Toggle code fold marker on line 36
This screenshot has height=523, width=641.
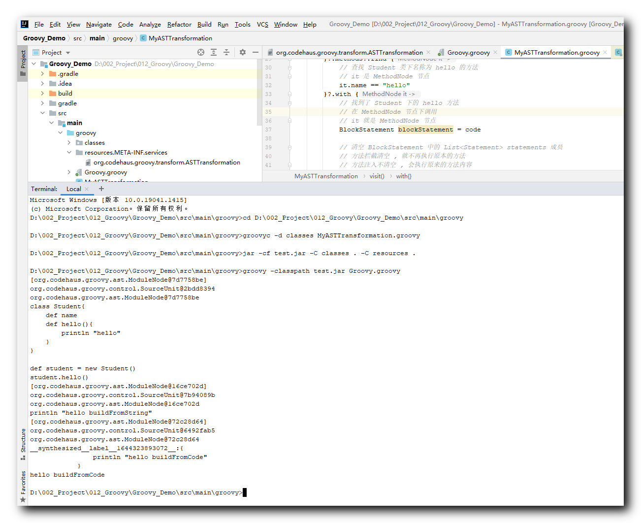[x=289, y=121]
